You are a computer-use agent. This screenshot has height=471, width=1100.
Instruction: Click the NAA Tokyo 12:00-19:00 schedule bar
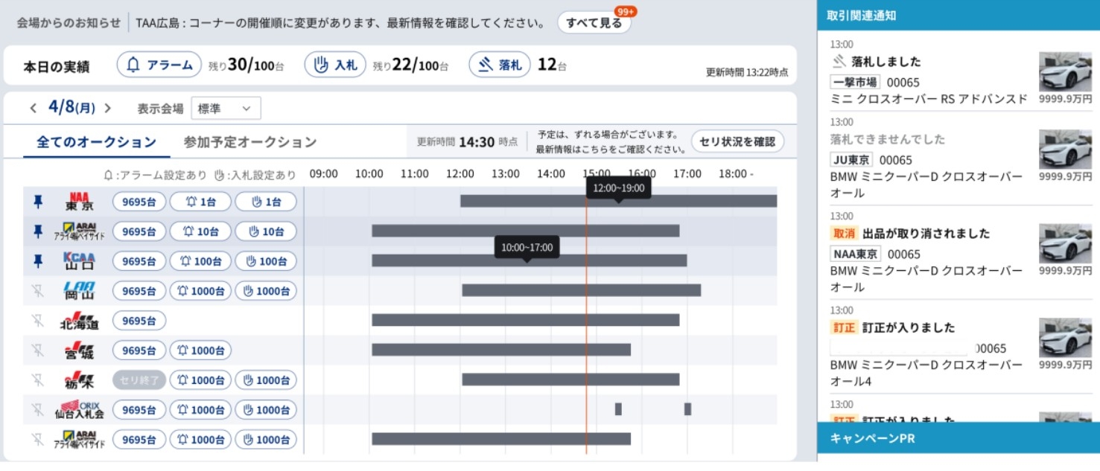(x=521, y=201)
